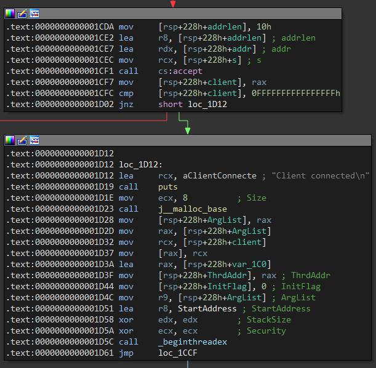The width and height of the screenshot is (376, 368).
Task: Click the "Client connected\n" string comment
Action: (321, 176)
